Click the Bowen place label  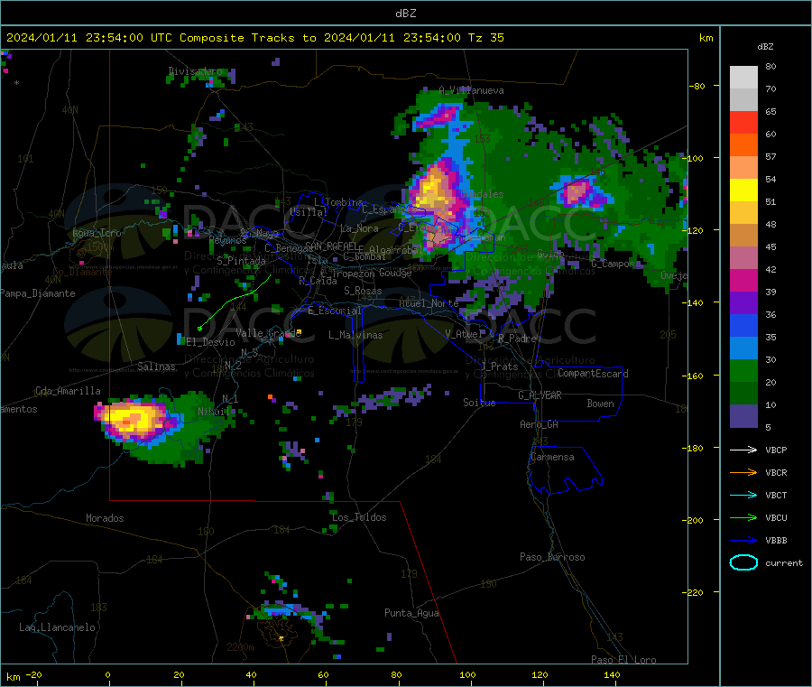pos(601,404)
